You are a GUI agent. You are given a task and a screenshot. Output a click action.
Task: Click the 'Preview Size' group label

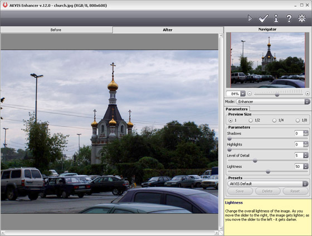(240, 114)
